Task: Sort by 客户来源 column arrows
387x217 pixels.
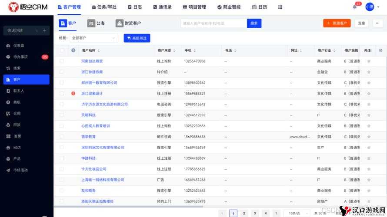Action: point(174,50)
